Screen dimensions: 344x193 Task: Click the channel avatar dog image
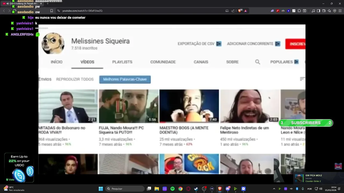click(x=53, y=43)
